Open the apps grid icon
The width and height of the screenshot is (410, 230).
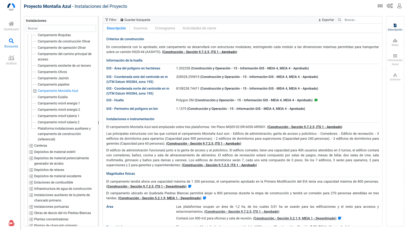380,6
